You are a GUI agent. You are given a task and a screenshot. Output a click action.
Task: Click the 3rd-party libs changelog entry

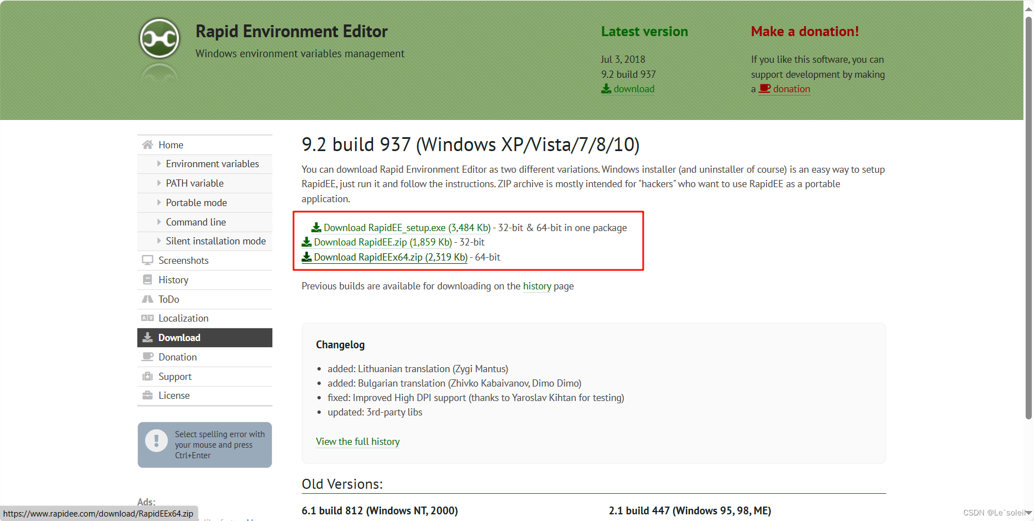pos(375,412)
